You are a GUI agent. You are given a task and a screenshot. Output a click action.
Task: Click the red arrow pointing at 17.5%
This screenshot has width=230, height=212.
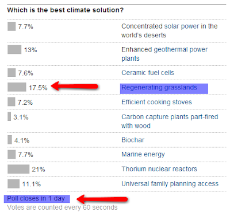[x=75, y=86]
